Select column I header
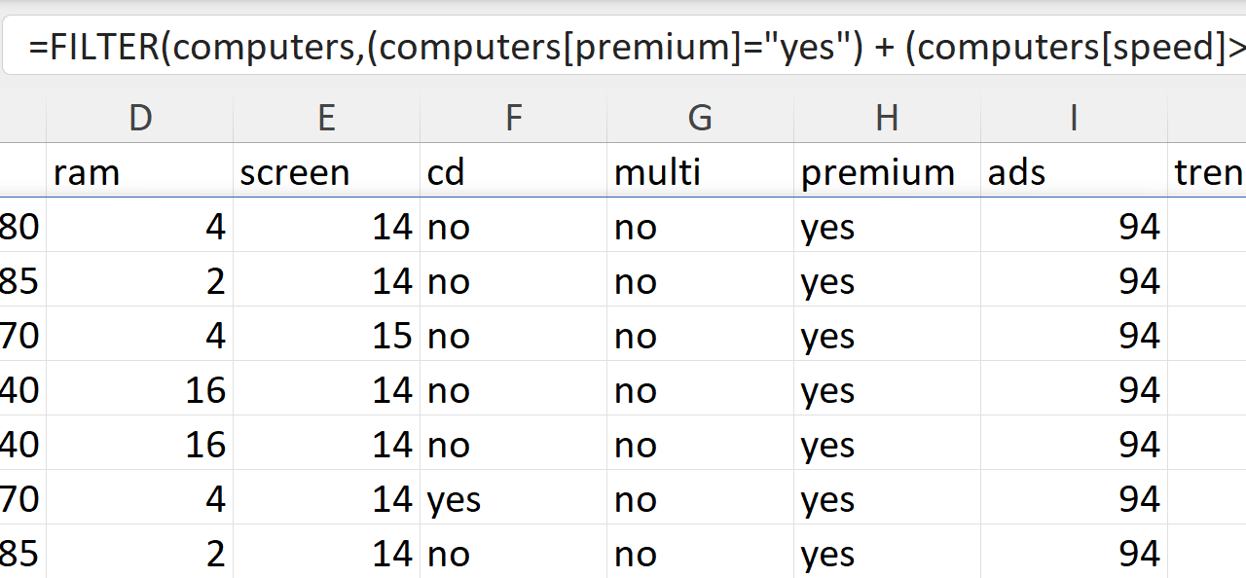The height and width of the screenshot is (578, 1246). point(1074,118)
